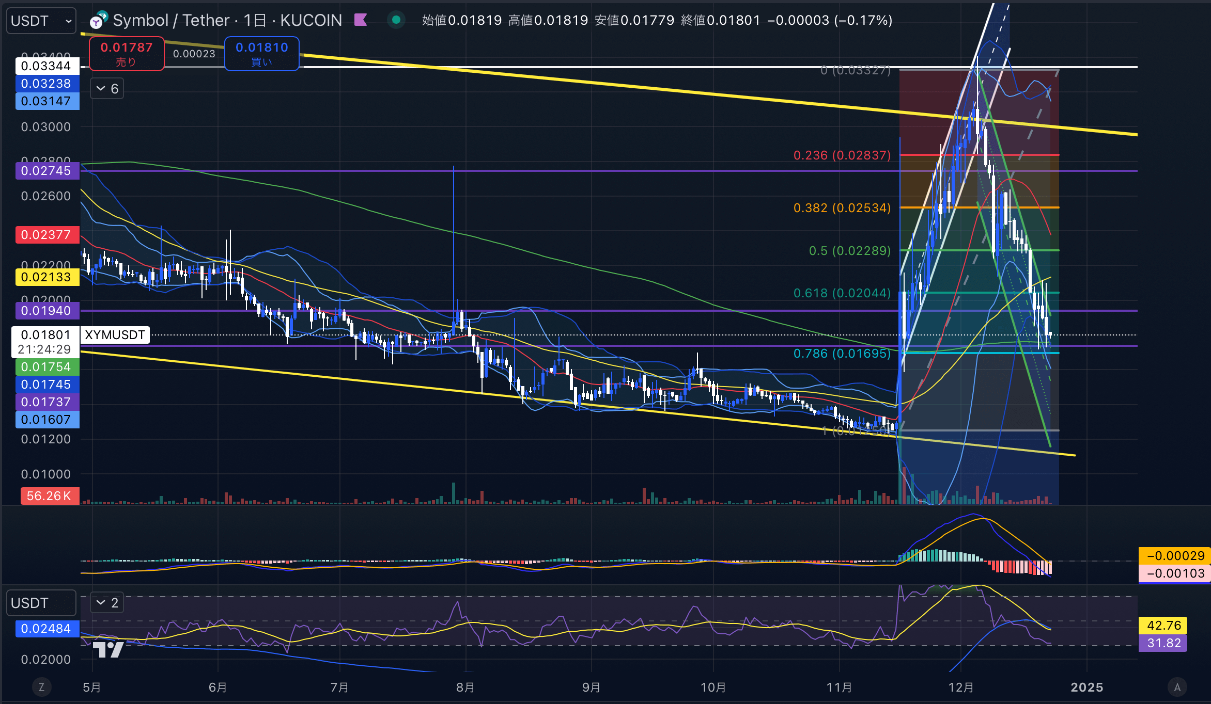Click the MACD value label -0.00029
Image resolution: width=1211 pixels, height=704 pixels.
coord(1174,556)
